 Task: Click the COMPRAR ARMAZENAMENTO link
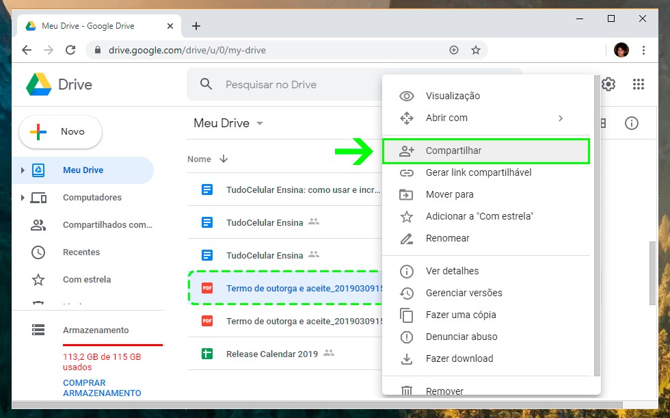pyautogui.click(x=101, y=388)
